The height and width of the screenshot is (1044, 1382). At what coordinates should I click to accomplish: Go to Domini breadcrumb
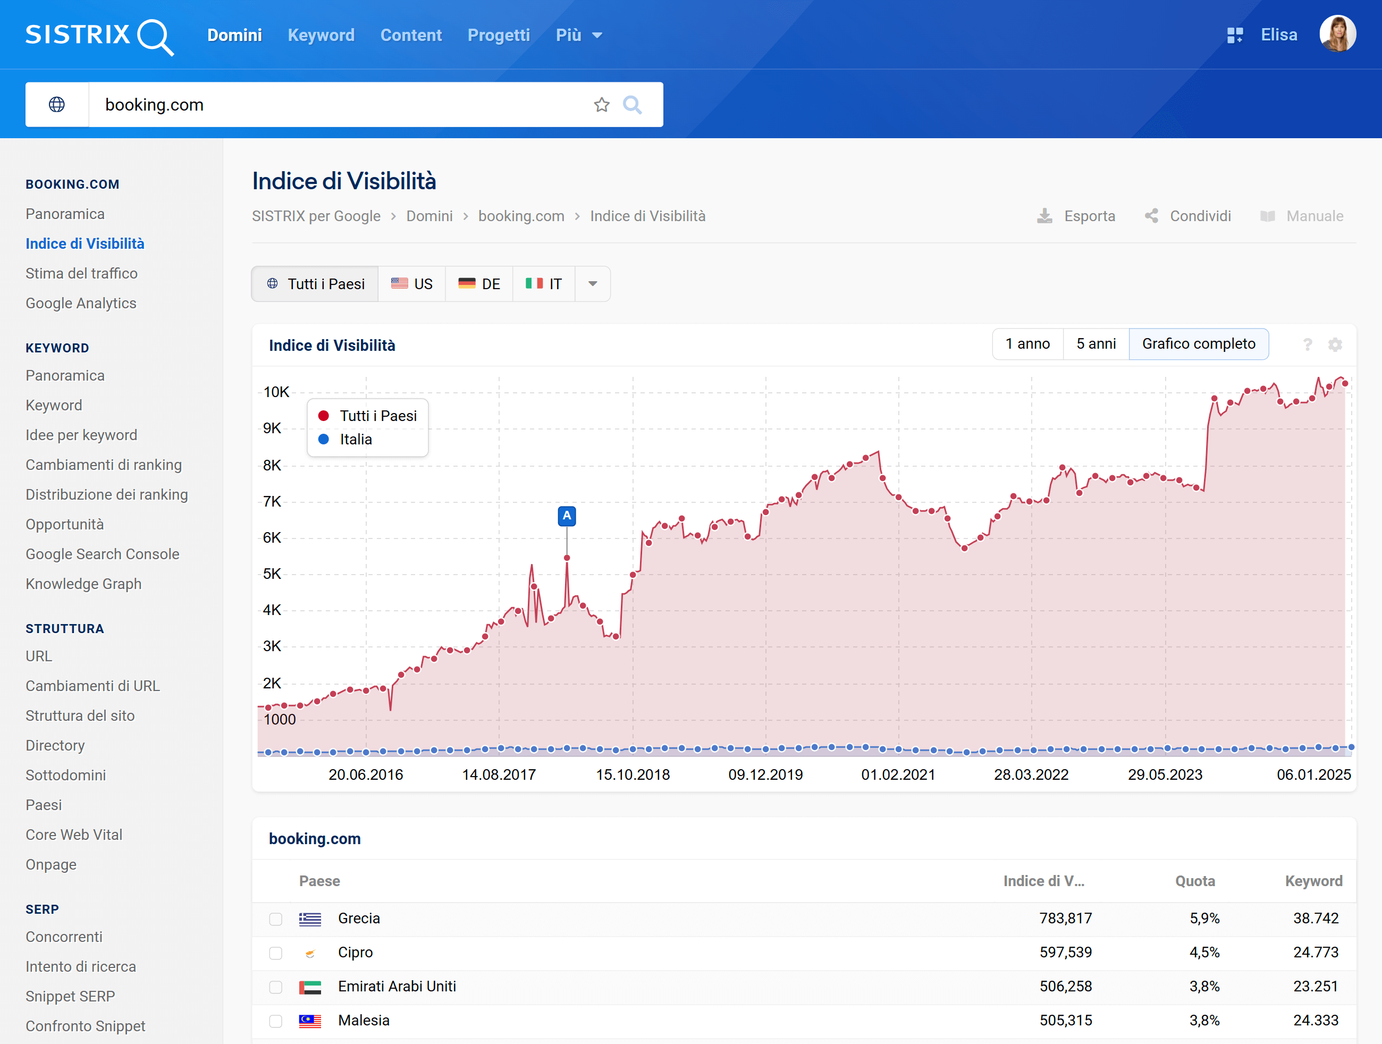click(429, 216)
